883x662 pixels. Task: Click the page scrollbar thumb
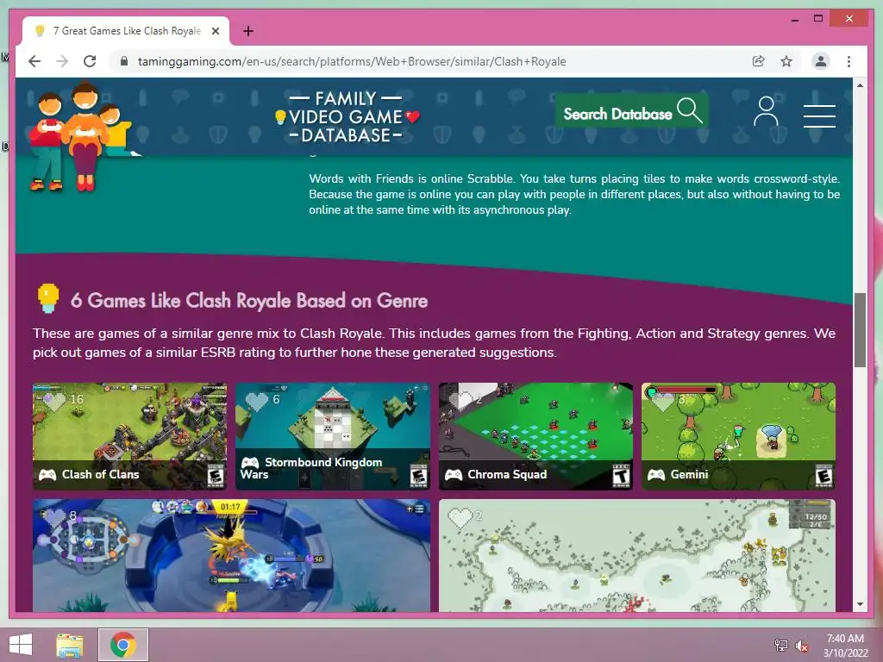point(860,330)
